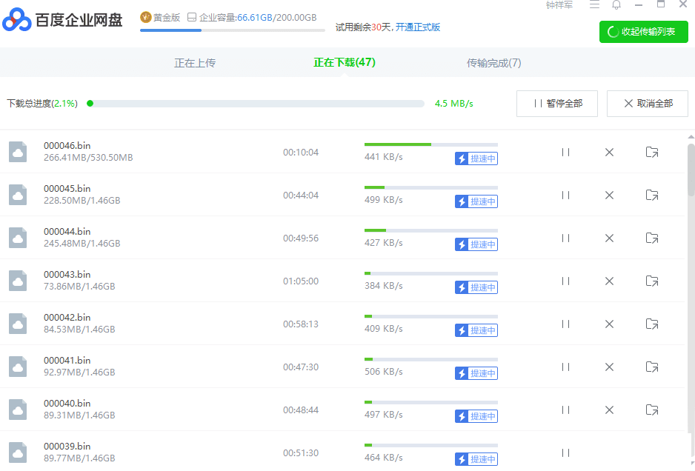Image resolution: width=695 pixels, height=471 pixels.
Task: Open the hamburger main menu
Action: (594, 5)
